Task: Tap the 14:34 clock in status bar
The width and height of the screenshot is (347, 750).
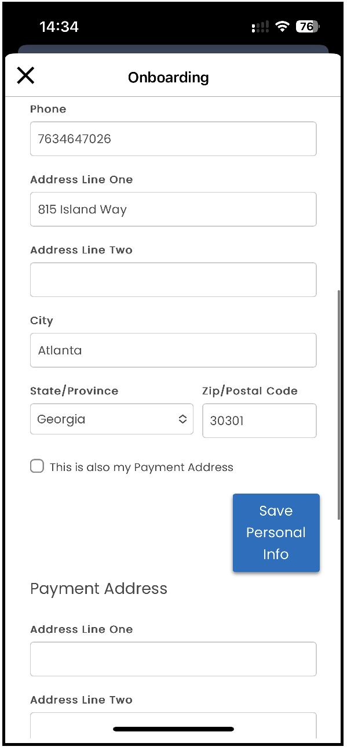Action: point(59,27)
